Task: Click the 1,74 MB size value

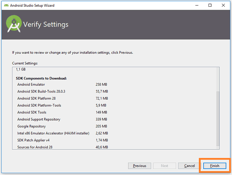Action: pyautogui.click(x=102, y=140)
